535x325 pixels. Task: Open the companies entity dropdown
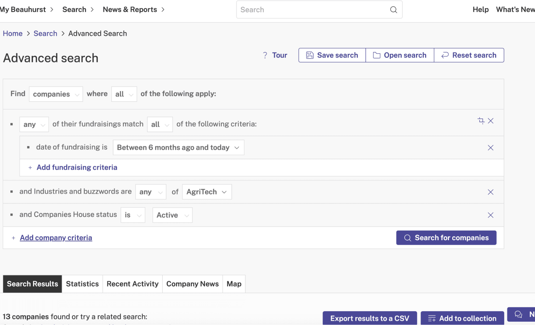(56, 94)
